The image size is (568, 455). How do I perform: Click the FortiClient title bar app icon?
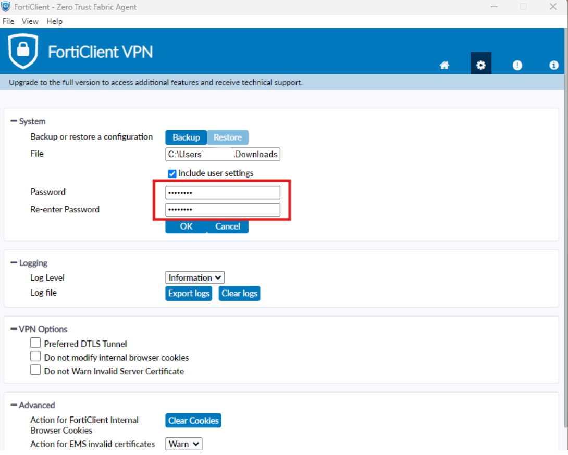point(6,7)
